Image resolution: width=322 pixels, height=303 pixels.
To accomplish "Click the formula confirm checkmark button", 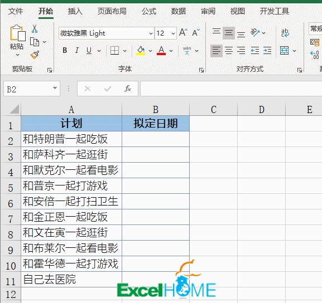I will pos(108,89).
